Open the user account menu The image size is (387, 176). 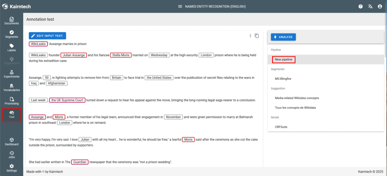pyautogui.click(x=380, y=6)
